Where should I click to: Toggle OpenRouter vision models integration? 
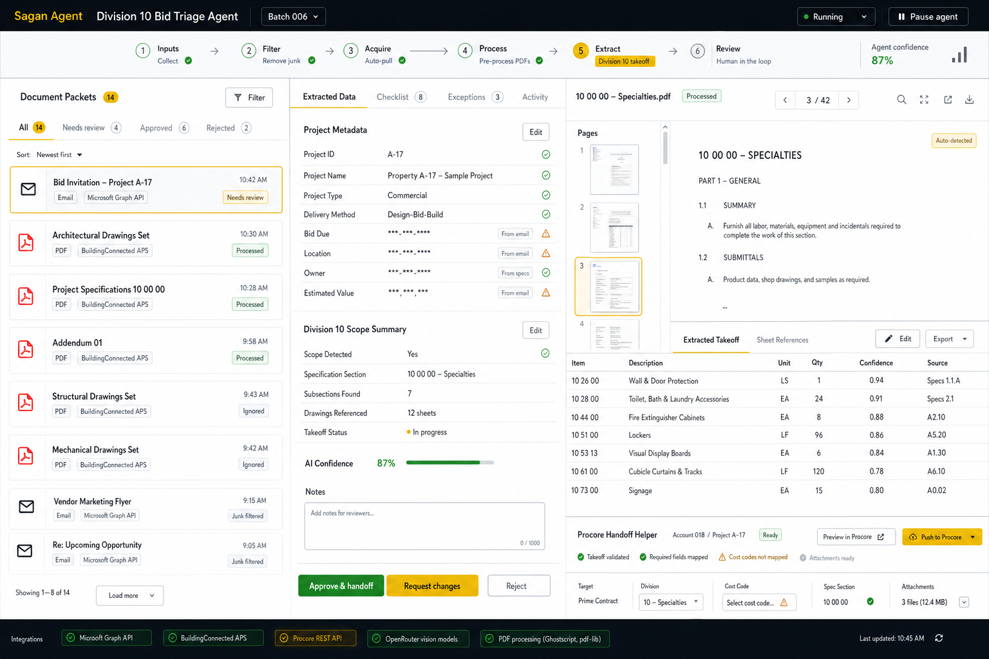[419, 639]
